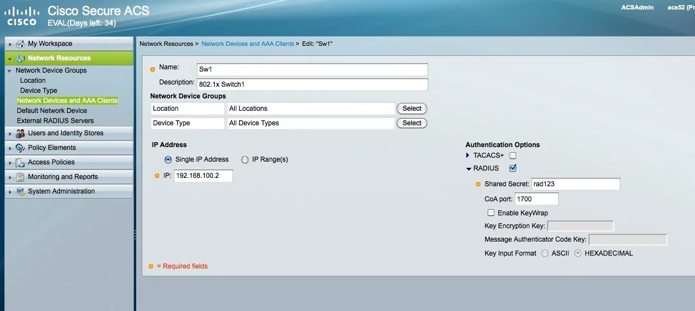
Task: Click the Cisco logo in the header
Action: click(22, 16)
